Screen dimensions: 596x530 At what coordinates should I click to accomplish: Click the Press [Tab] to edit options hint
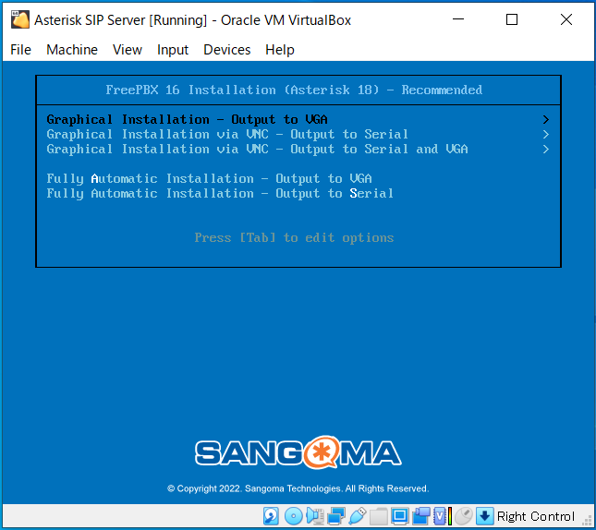coord(294,238)
